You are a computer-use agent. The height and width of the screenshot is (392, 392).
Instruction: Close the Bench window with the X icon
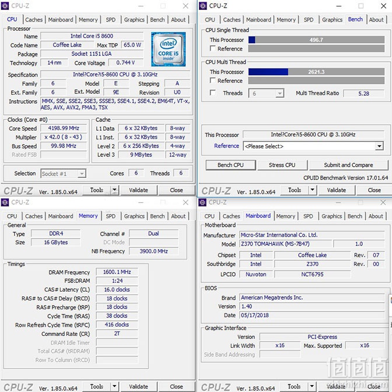click(383, 6)
